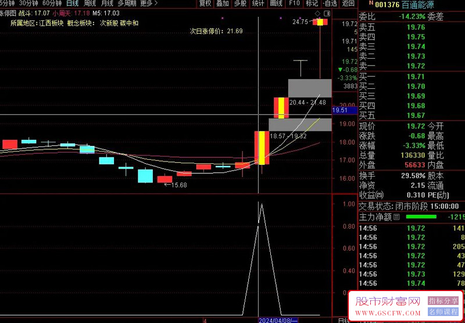Screen dimensions: 465x323
Task: Select the 周线 weekly chart tab
Action: point(90,3)
